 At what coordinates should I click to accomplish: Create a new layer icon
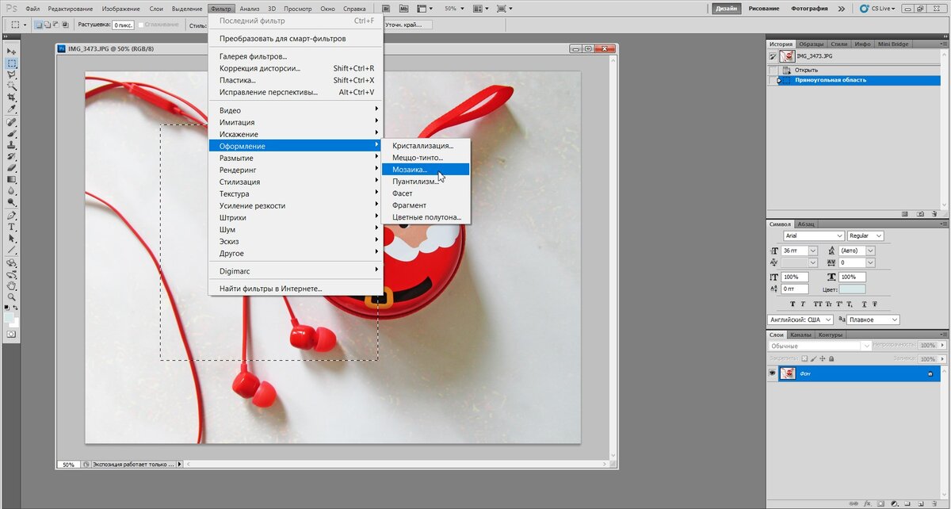tap(921, 503)
